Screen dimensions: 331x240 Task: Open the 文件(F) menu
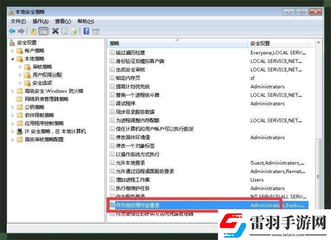tap(19, 21)
